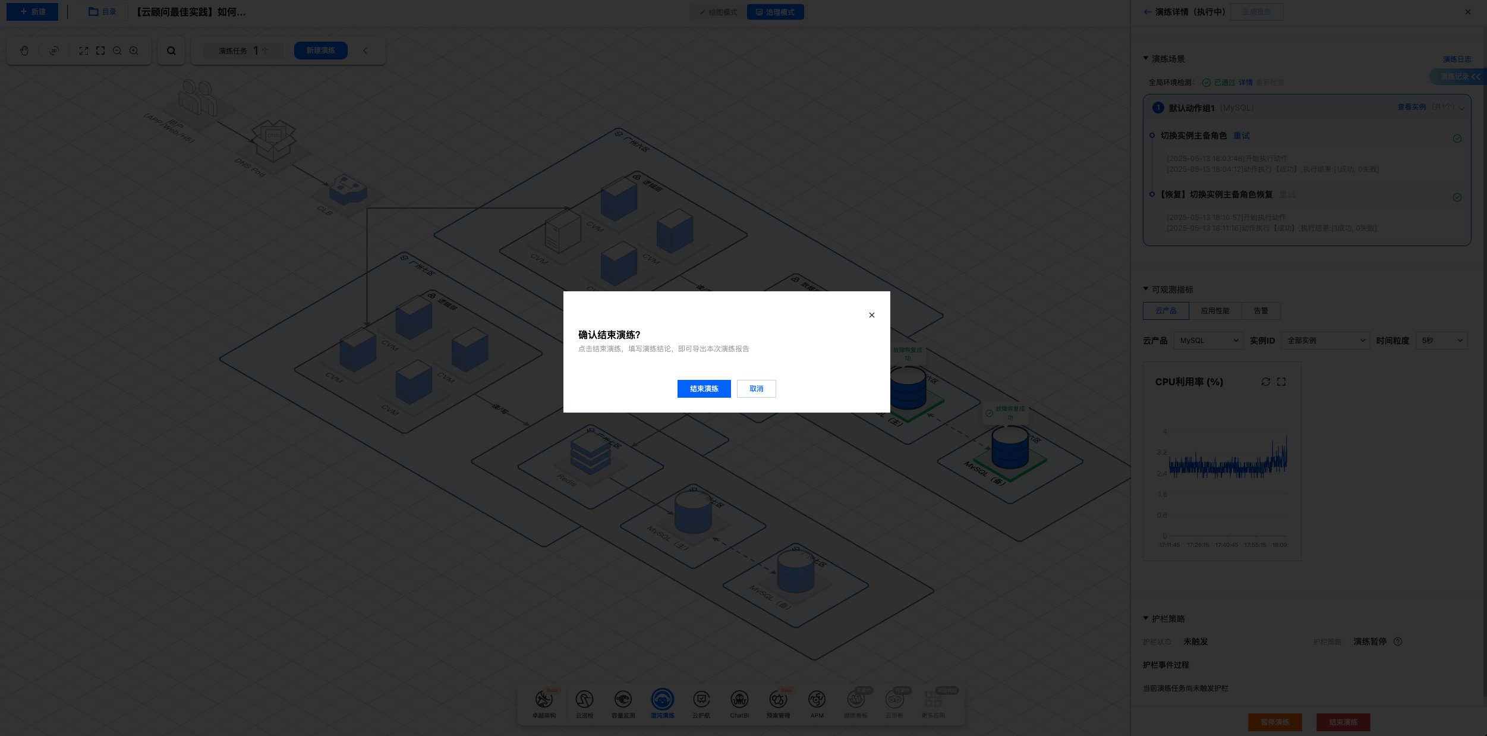Open ChatBI octopus icon in dock
The height and width of the screenshot is (736, 1487).
(x=739, y=700)
